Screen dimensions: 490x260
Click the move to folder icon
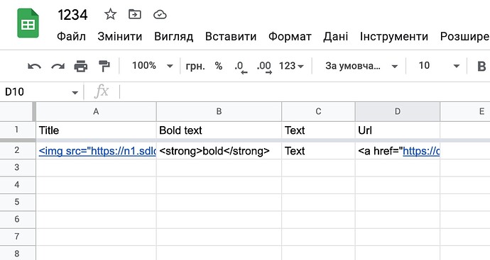pyautogui.click(x=135, y=14)
